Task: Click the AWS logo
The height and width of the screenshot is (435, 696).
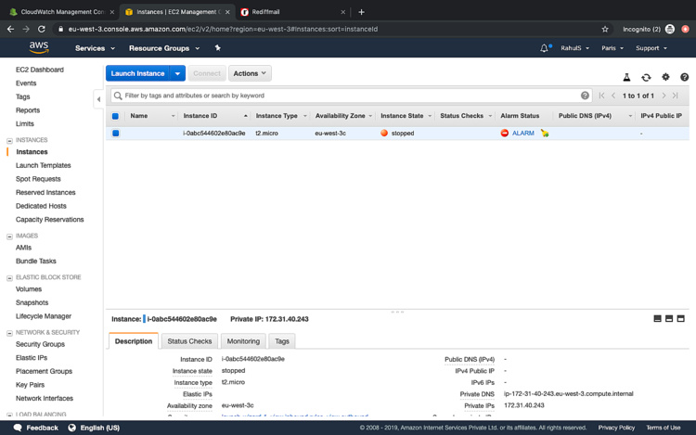Action: pos(39,48)
